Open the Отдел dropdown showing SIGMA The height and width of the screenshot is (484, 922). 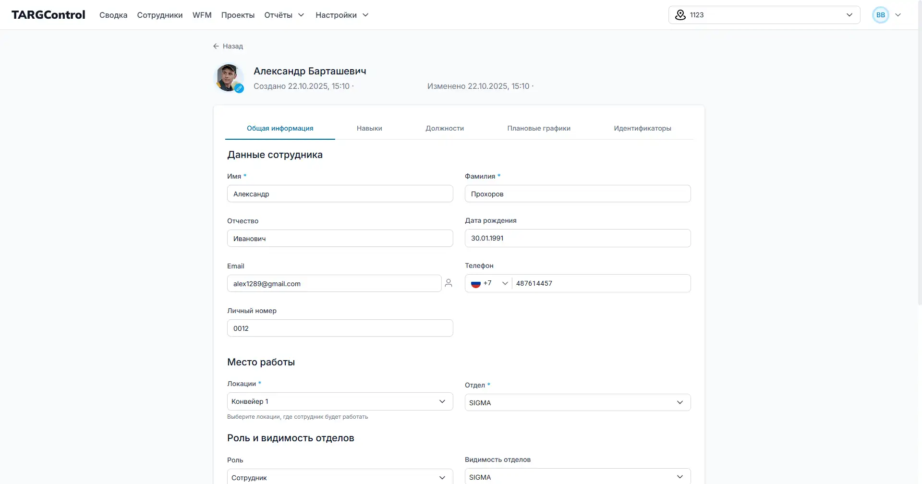tap(578, 402)
